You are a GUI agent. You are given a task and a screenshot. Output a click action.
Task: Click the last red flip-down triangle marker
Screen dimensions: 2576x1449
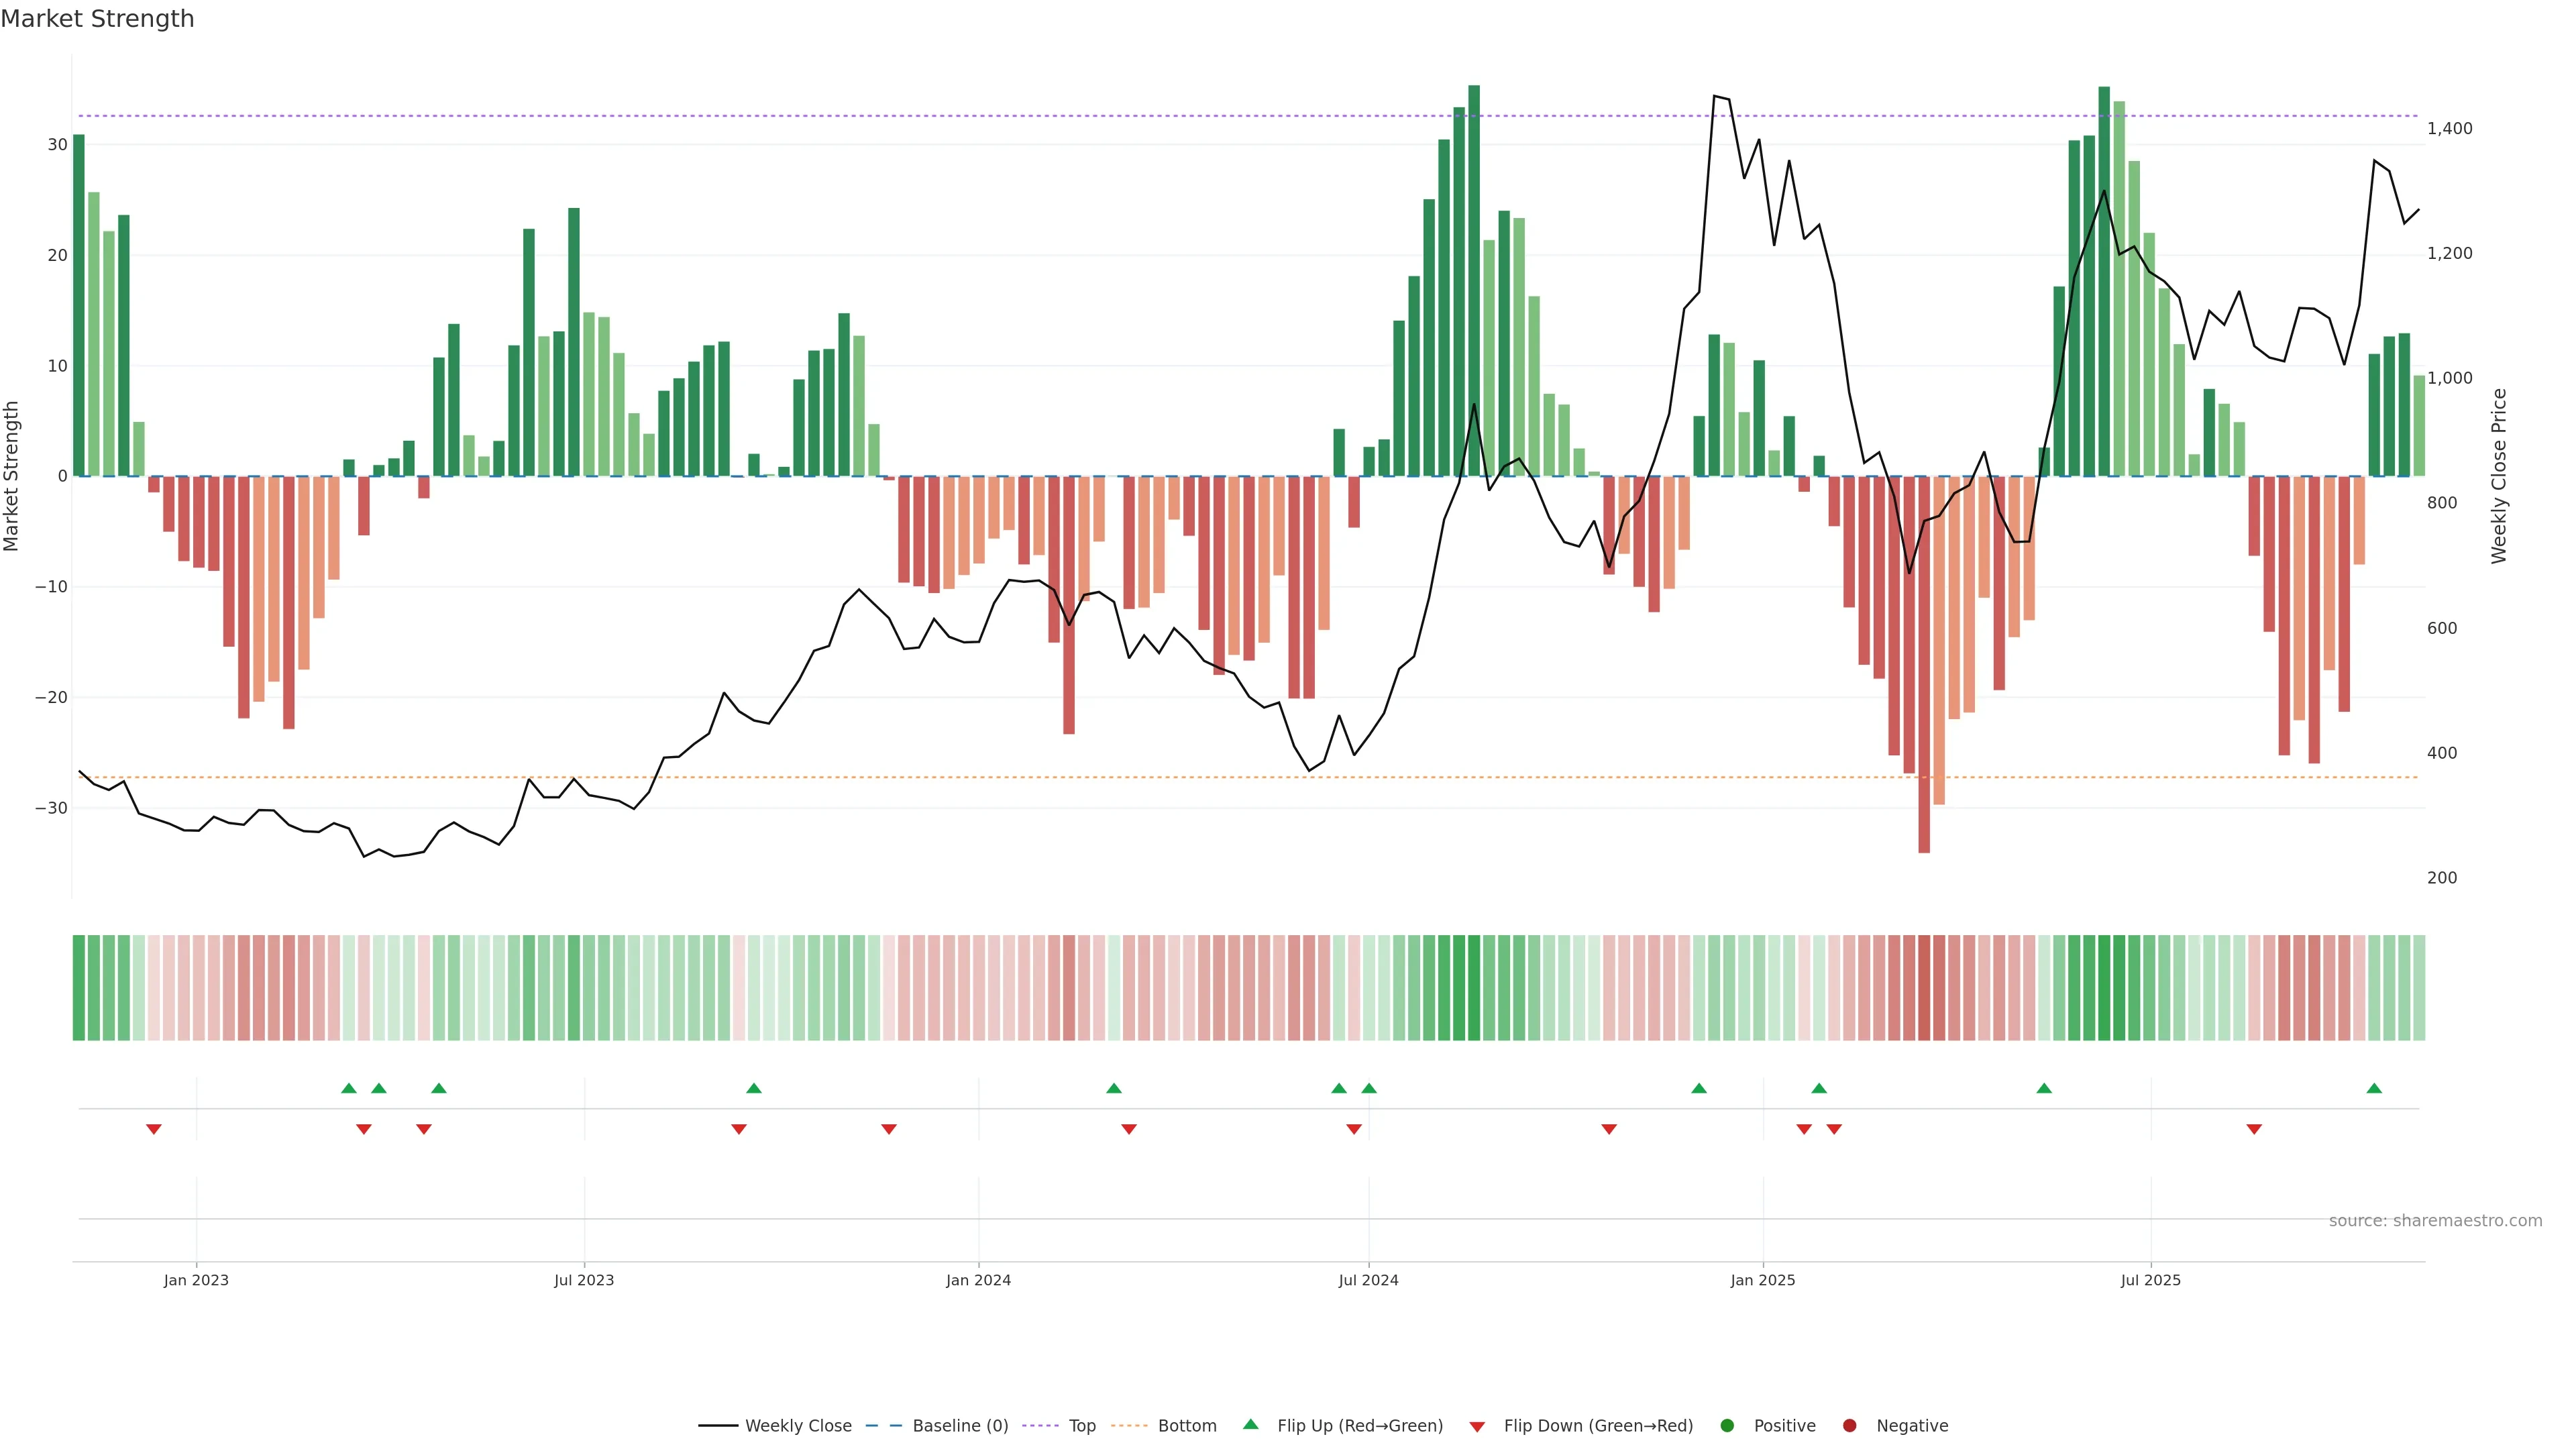coord(2254,1129)
